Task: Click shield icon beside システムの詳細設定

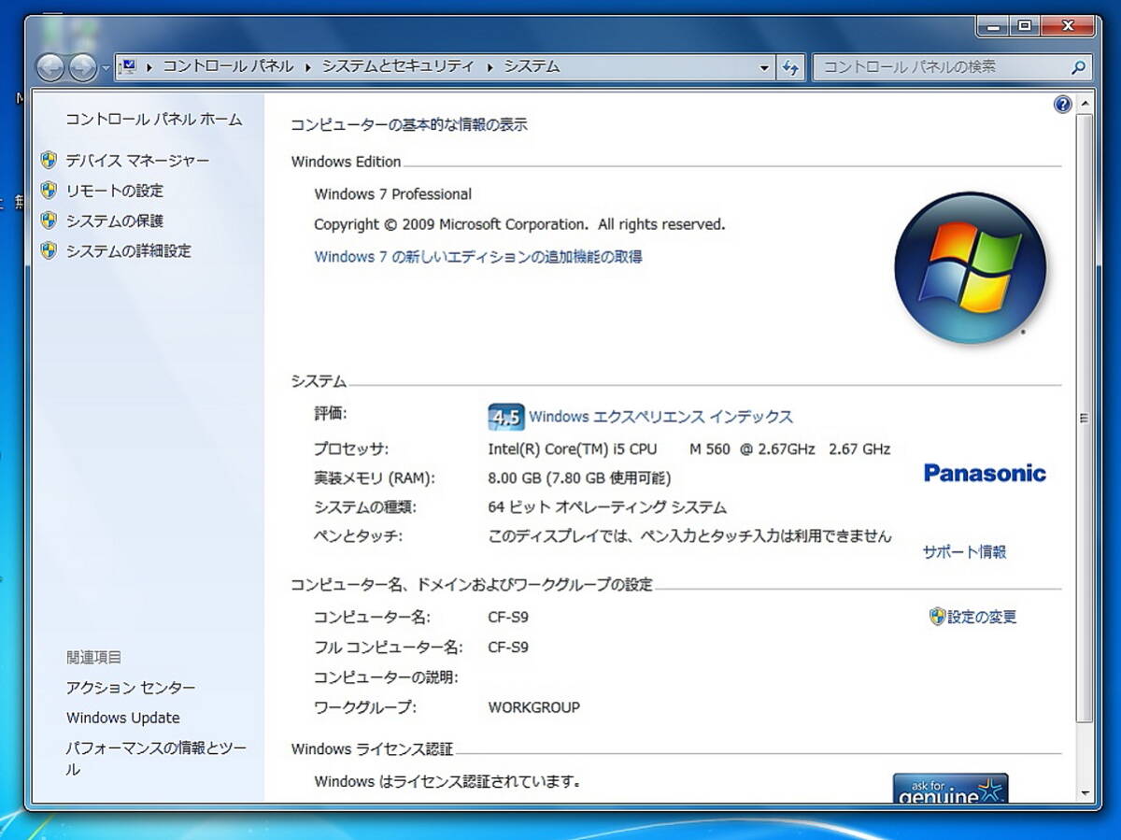Action: point(50,250)
